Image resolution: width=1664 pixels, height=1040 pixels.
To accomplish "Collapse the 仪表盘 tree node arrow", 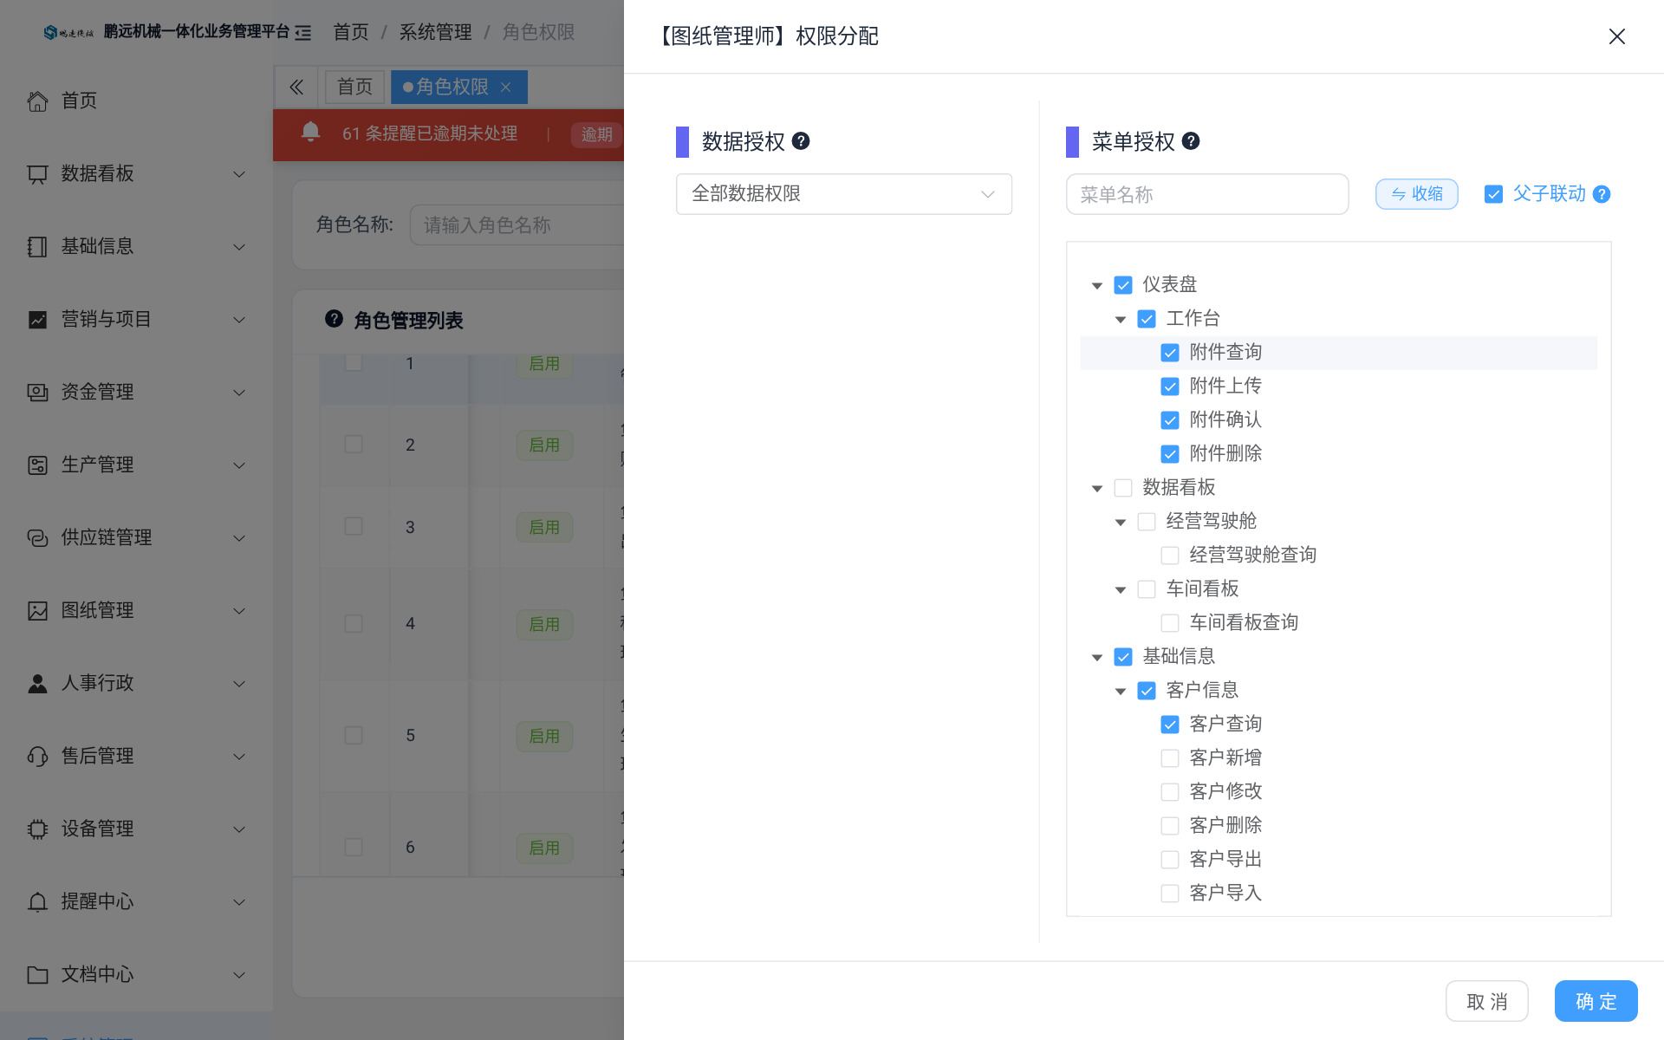I will [1097, 285].
